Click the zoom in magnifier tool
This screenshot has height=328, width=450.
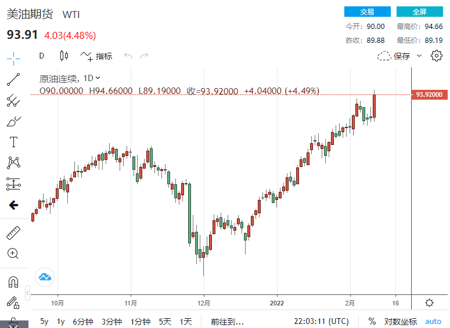click(13, 253)
